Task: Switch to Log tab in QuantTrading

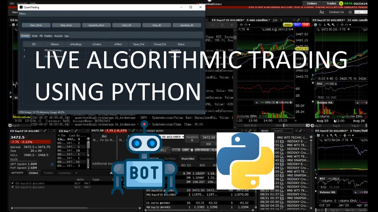Action: [66, 36]
